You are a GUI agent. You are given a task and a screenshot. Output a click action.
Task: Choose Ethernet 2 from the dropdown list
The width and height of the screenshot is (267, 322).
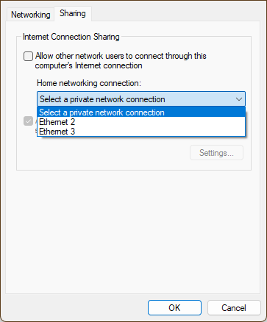coord(141,122)
